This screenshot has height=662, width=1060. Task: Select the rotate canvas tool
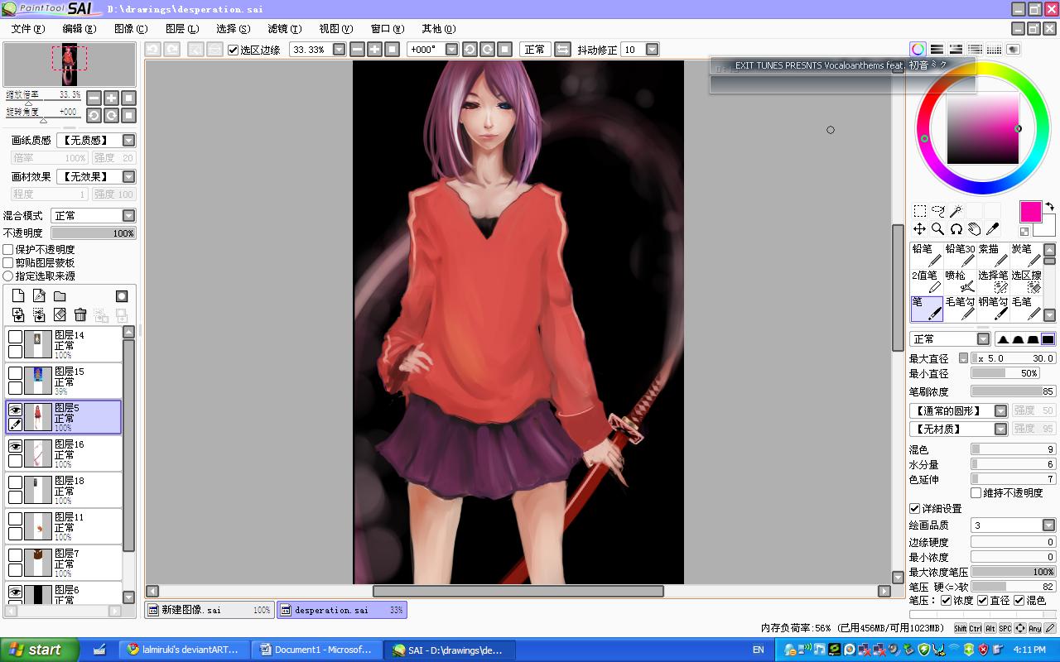pos(956,229)
